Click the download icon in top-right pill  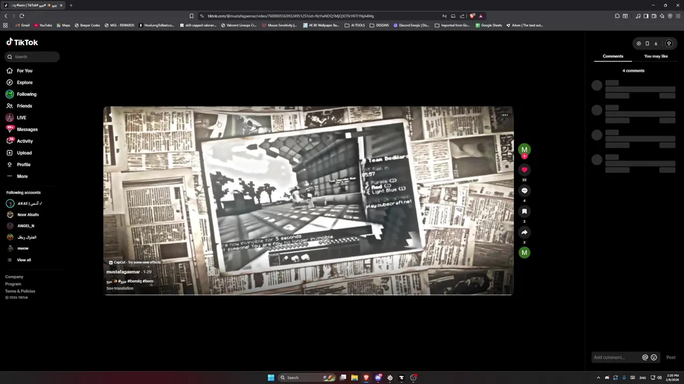pyautogui.click(x=656, y=43)
